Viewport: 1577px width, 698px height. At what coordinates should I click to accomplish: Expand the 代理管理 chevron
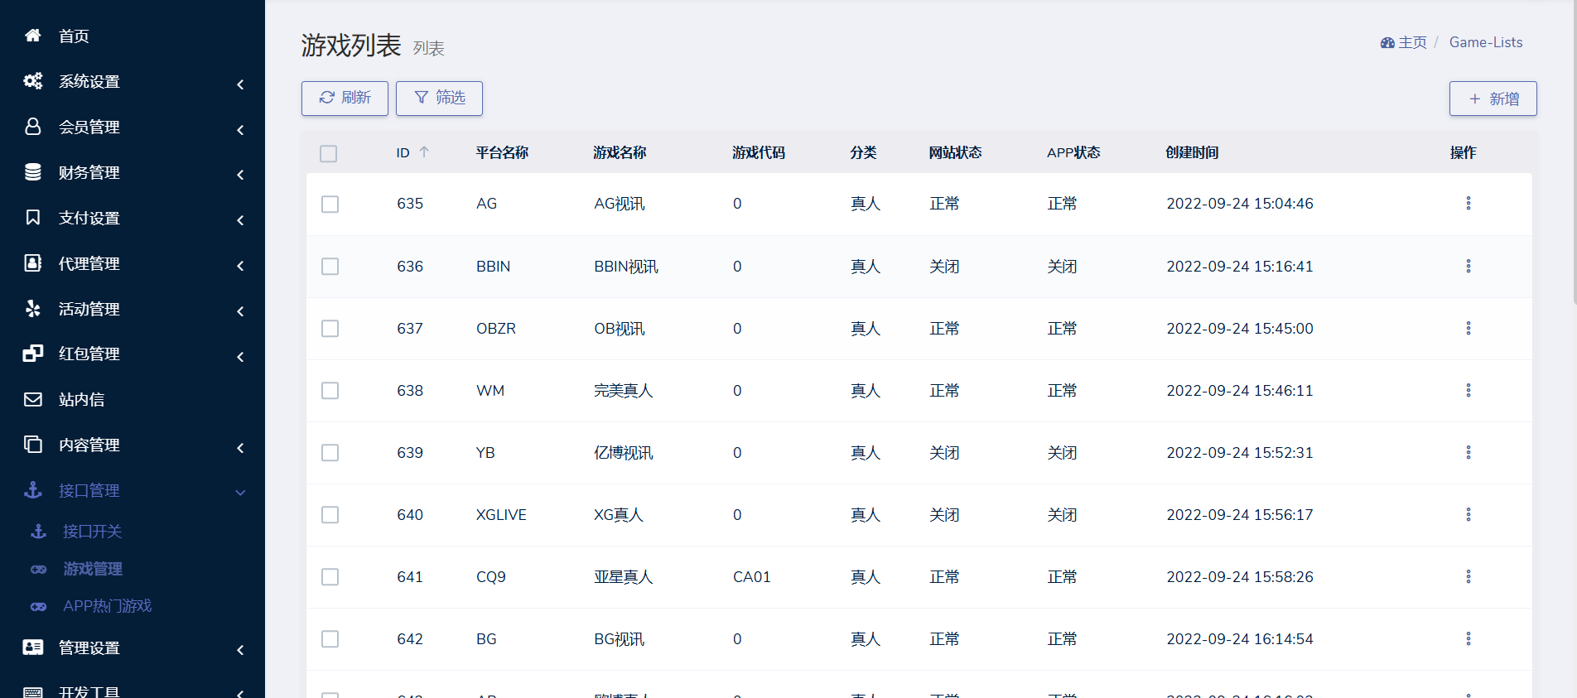[x=240, y=266]
